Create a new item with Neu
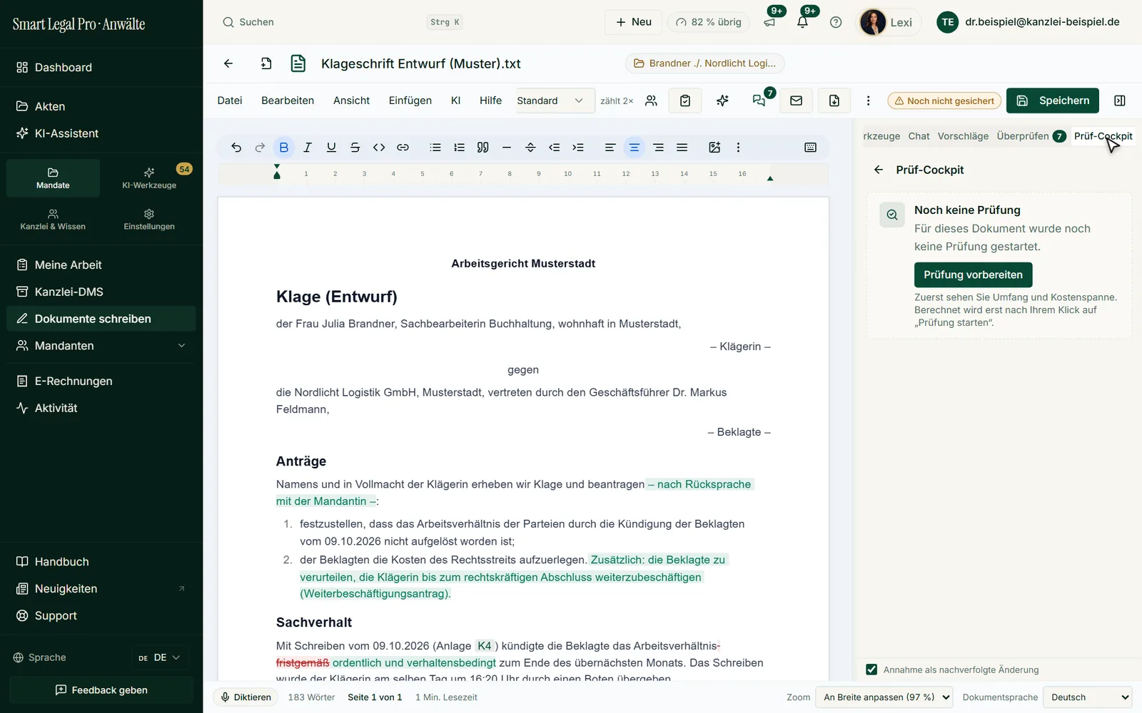 coord(633,22)
